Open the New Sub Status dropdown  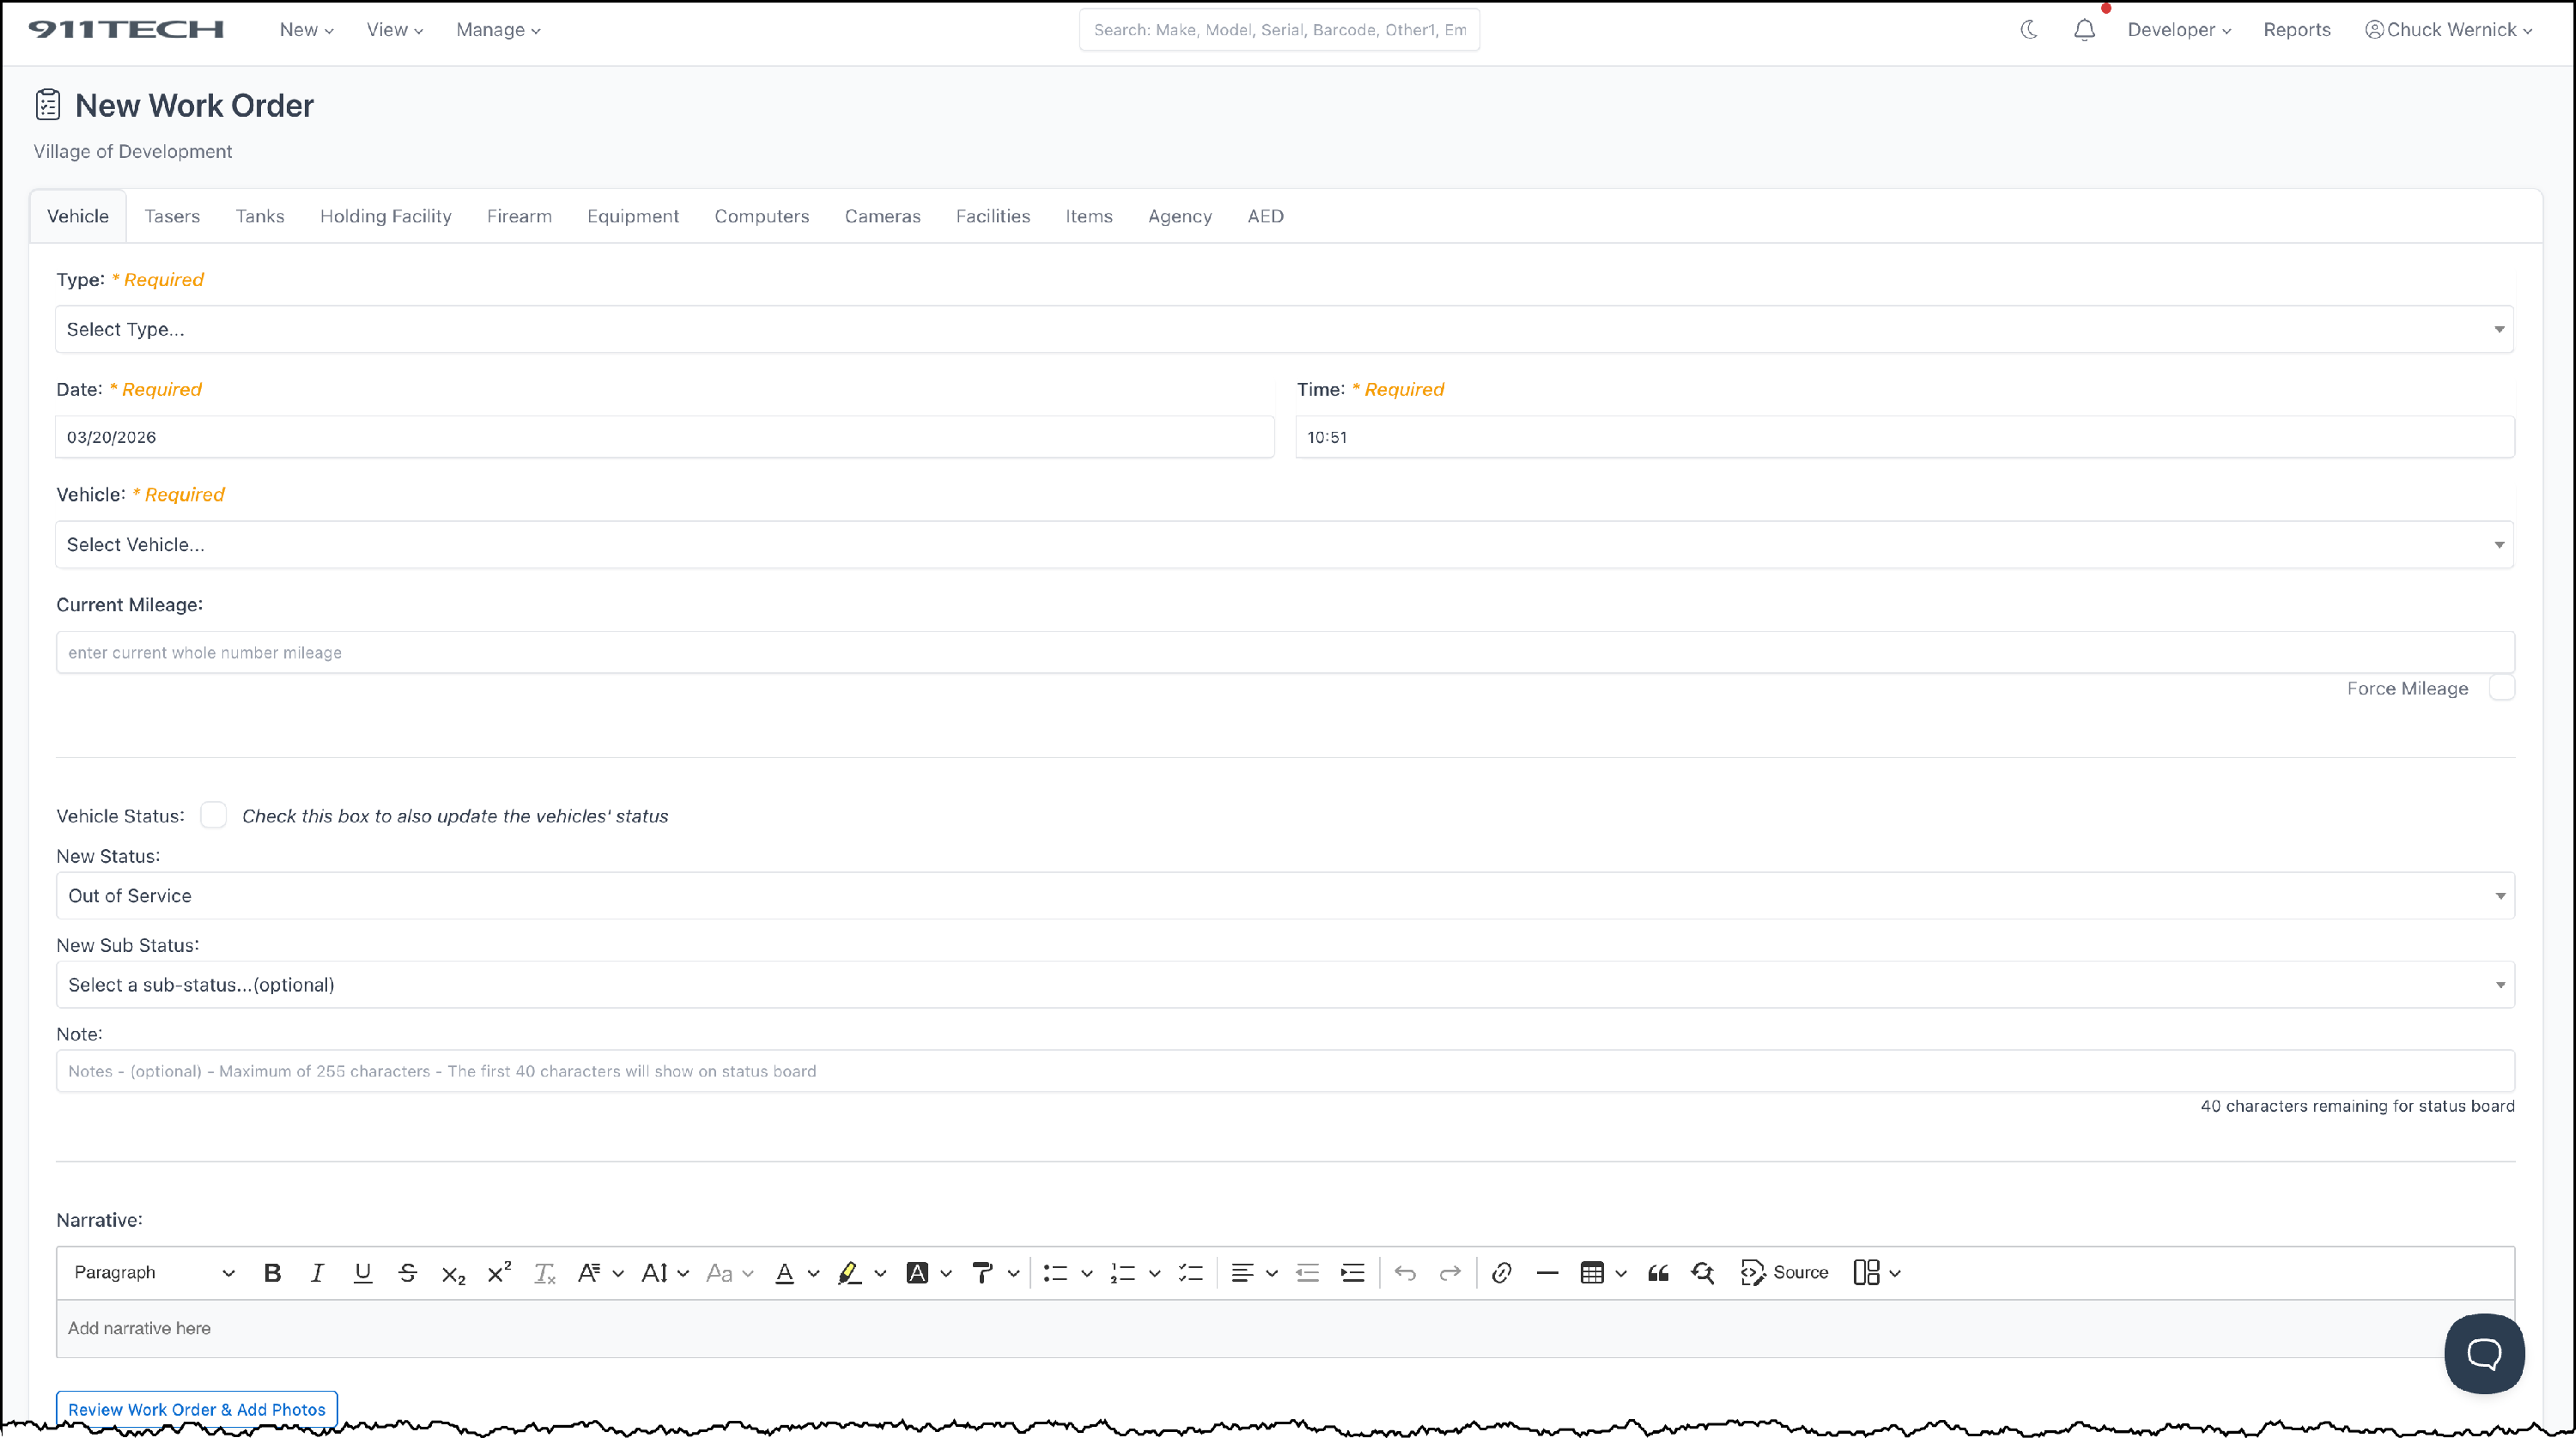pos(1284,985)
